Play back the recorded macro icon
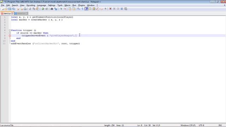Screen dimensions: 226x127 (x=118, y=9)
